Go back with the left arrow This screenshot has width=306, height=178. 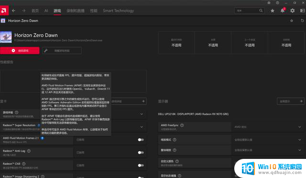[13, 10]
